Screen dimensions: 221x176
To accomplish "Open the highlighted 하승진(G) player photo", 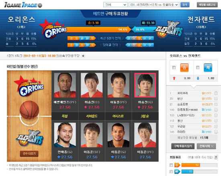I will coord(145,85).
